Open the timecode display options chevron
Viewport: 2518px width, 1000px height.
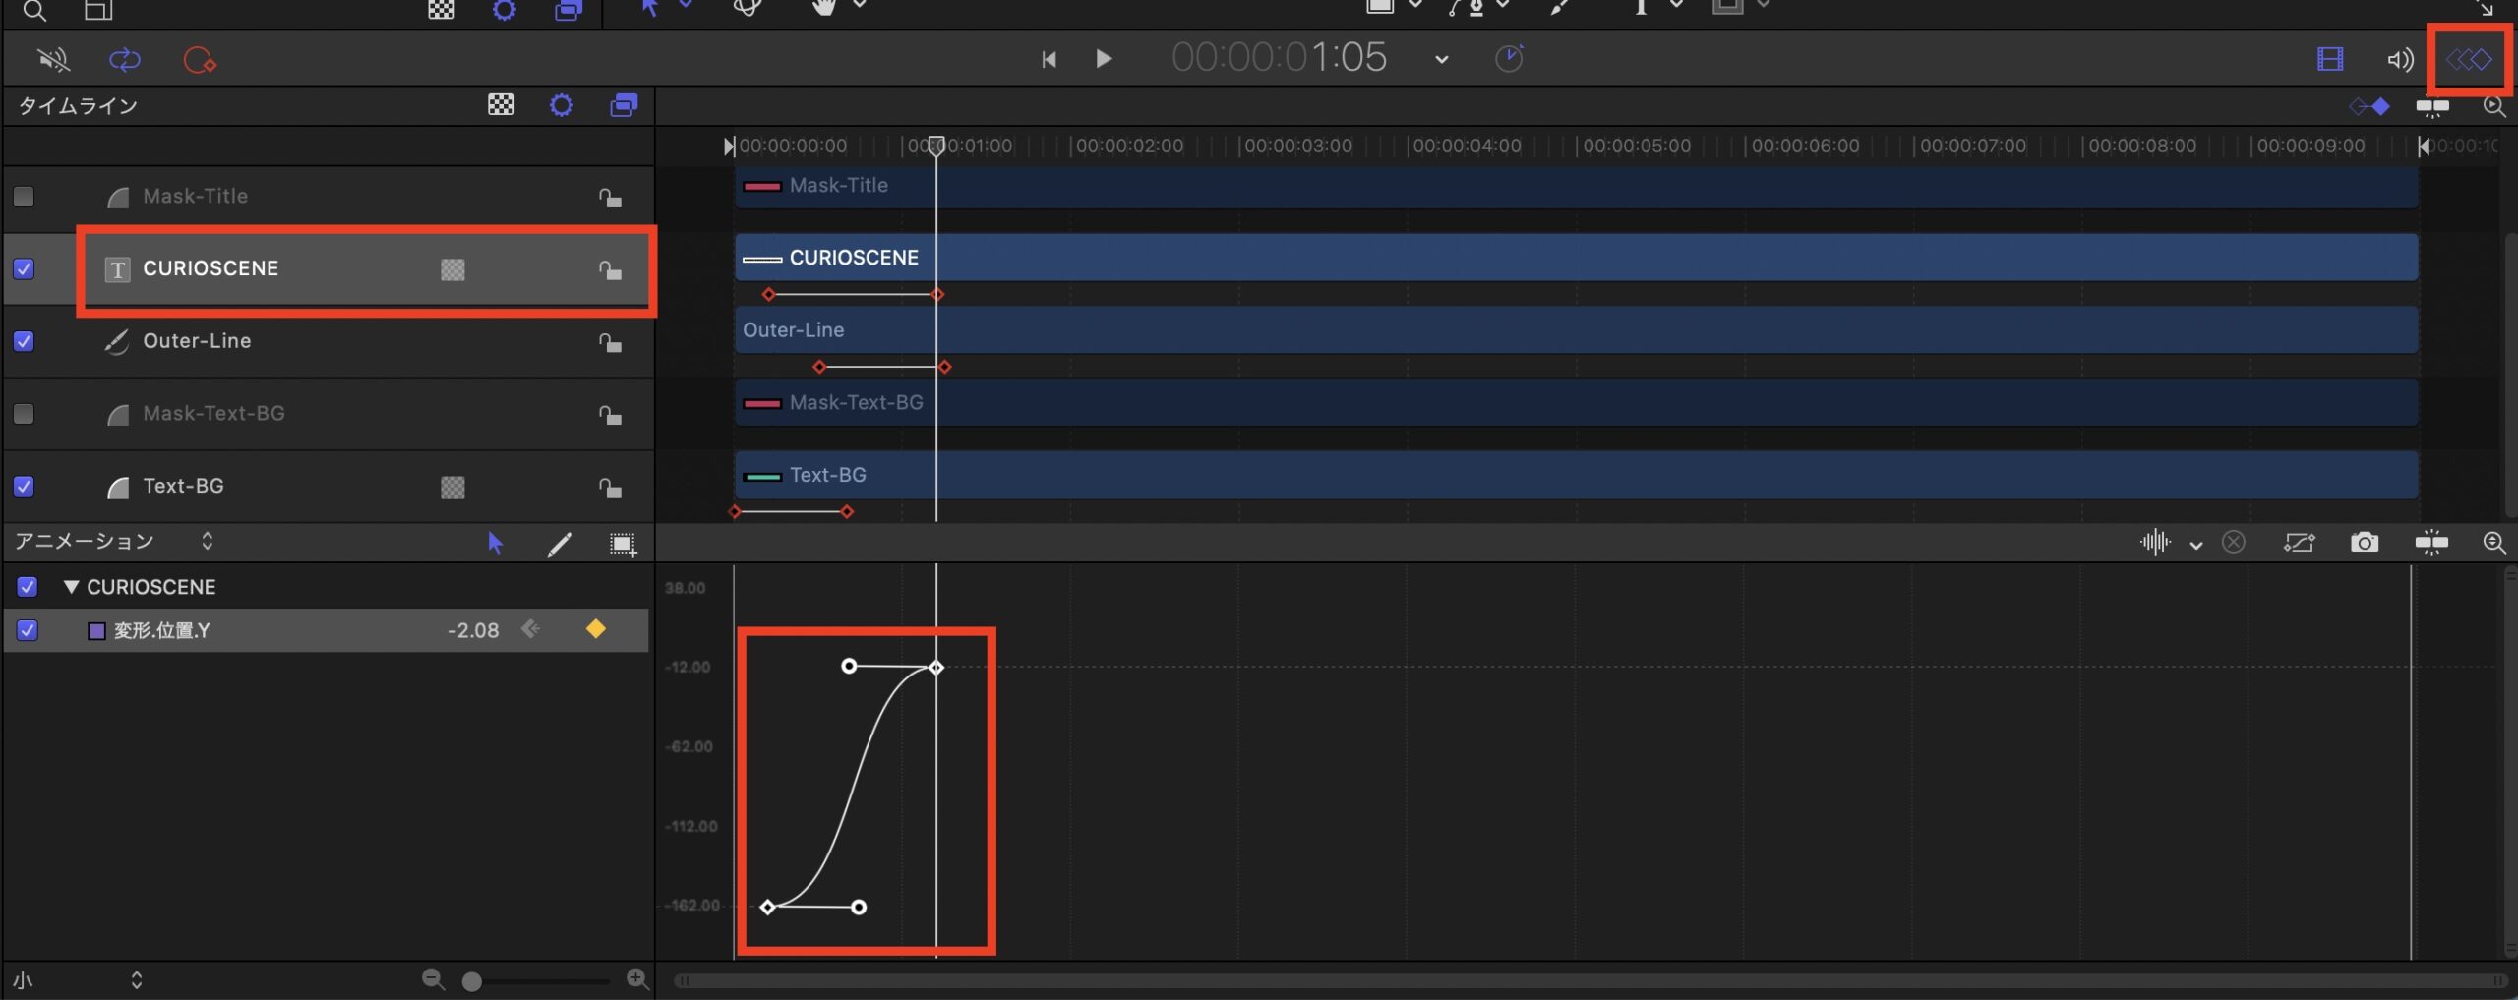(x=1441, y=60)
